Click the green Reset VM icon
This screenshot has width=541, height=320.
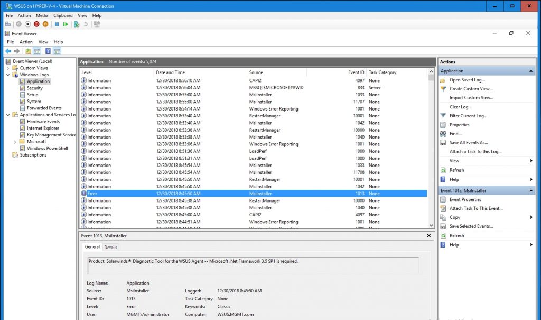click(x=66, y=24)
